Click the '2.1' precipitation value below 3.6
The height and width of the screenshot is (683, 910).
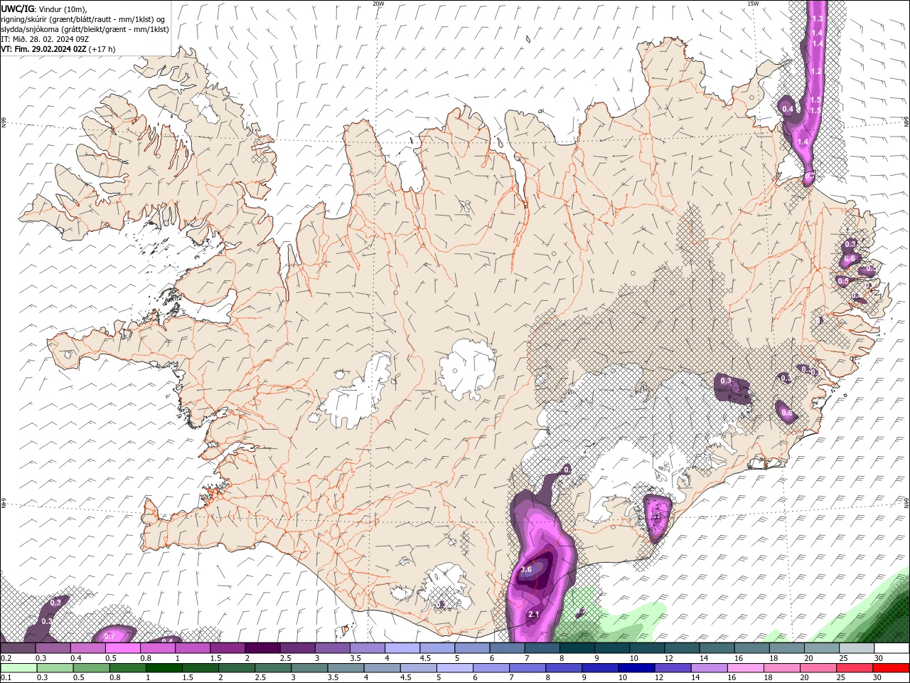pos(534,614)
